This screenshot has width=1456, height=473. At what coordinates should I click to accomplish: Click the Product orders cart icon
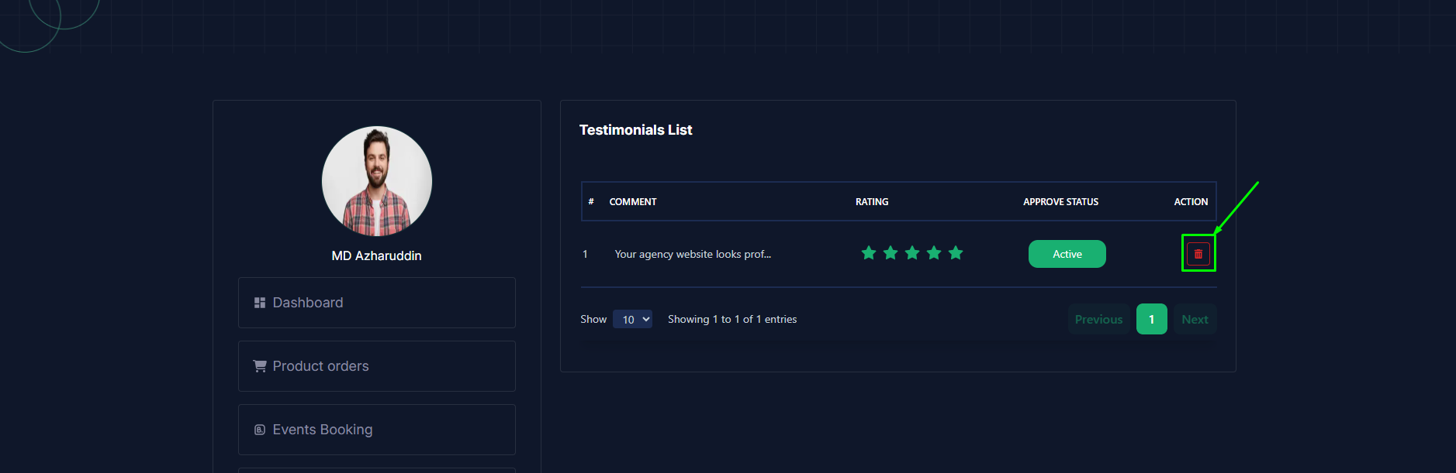pyautogui.click(x=260, y=366)
